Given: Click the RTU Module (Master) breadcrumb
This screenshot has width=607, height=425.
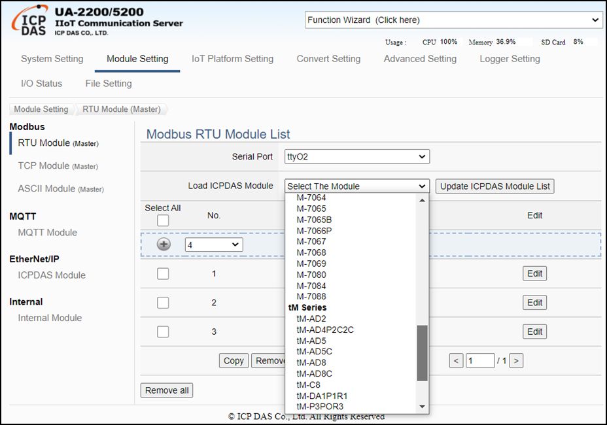Looking at the screenshot, I should tap(122, 110).
